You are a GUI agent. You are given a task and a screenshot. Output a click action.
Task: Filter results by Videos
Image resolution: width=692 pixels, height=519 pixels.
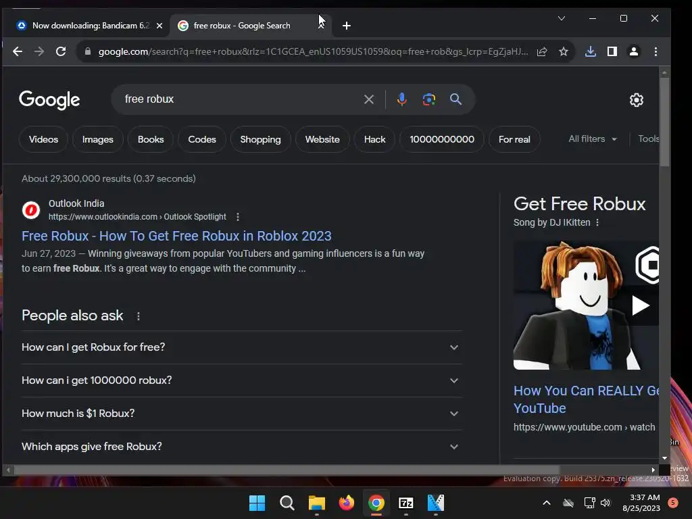[43, 139]
